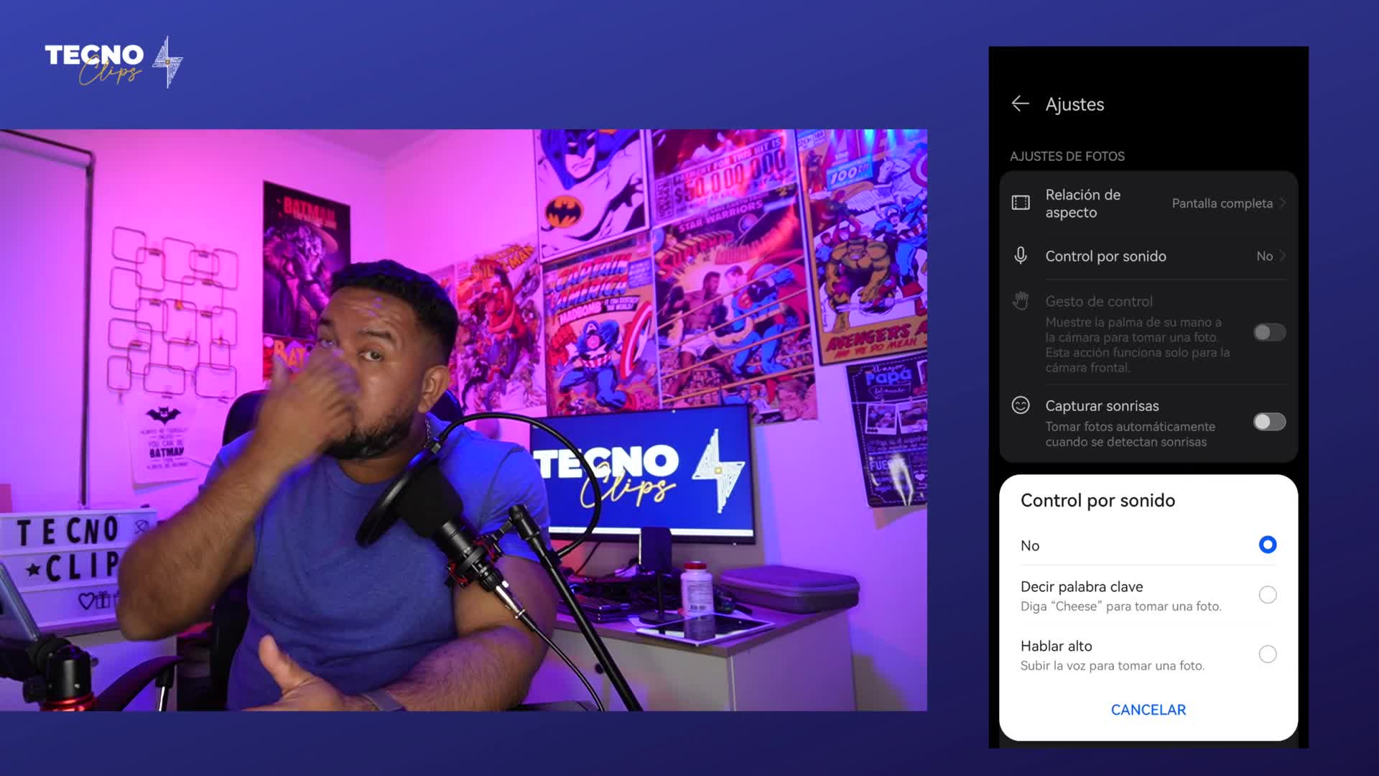This screenshot has width=1379, height=776.
Task: Enable the Capturar sonrisas toggle
Action: click(x=1268, y=422)
